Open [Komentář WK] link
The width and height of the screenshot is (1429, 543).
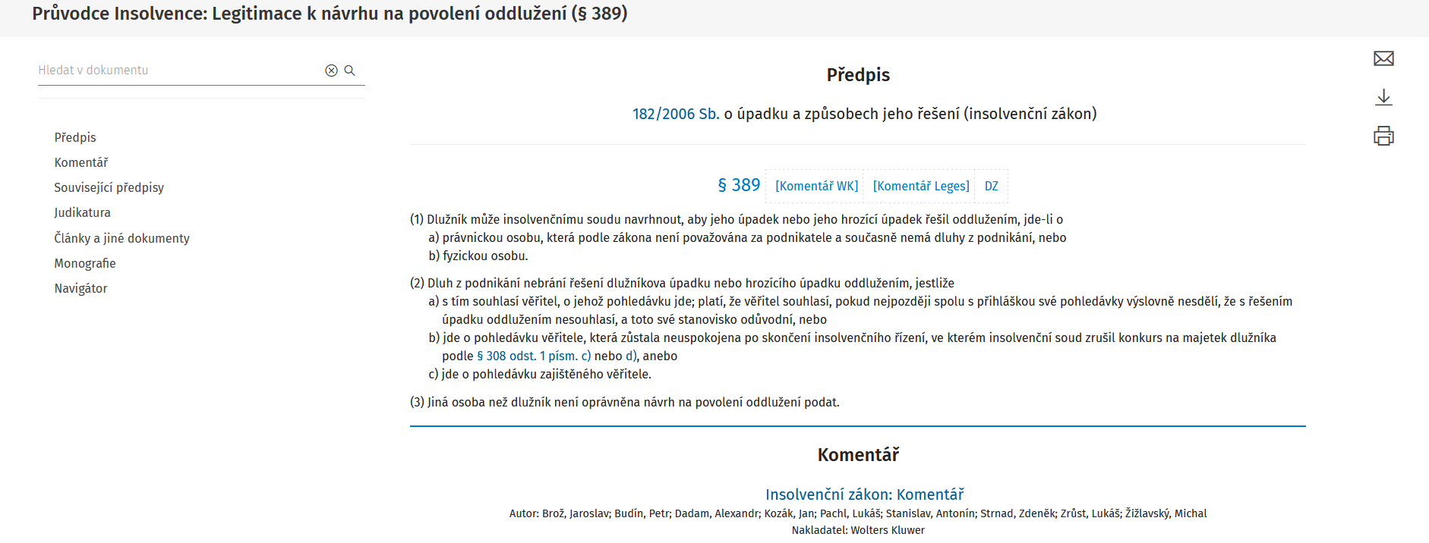click(x=816, y=186)
